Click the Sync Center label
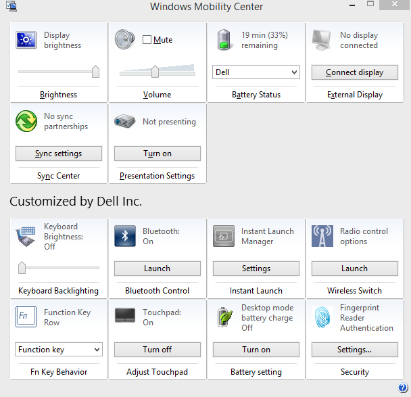The image size is (411, 397). tap(58, 176)
